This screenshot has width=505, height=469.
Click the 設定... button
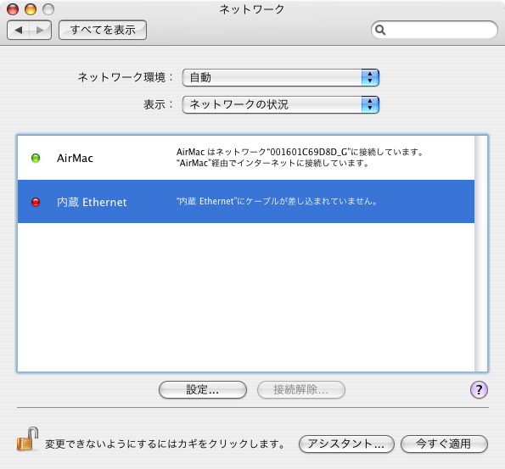pos(203,390)
